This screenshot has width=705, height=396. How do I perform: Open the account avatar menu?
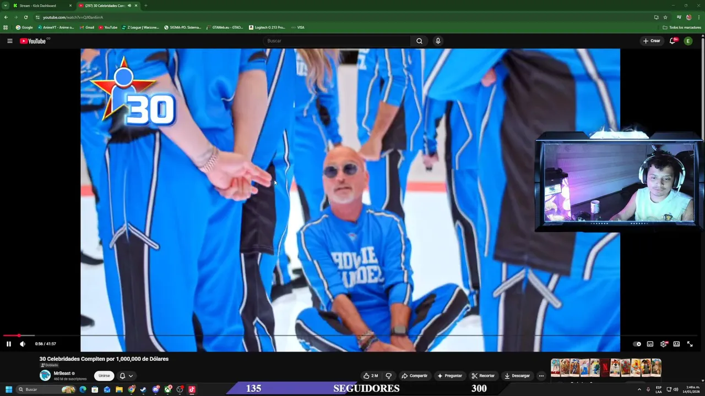click(688, 41)
